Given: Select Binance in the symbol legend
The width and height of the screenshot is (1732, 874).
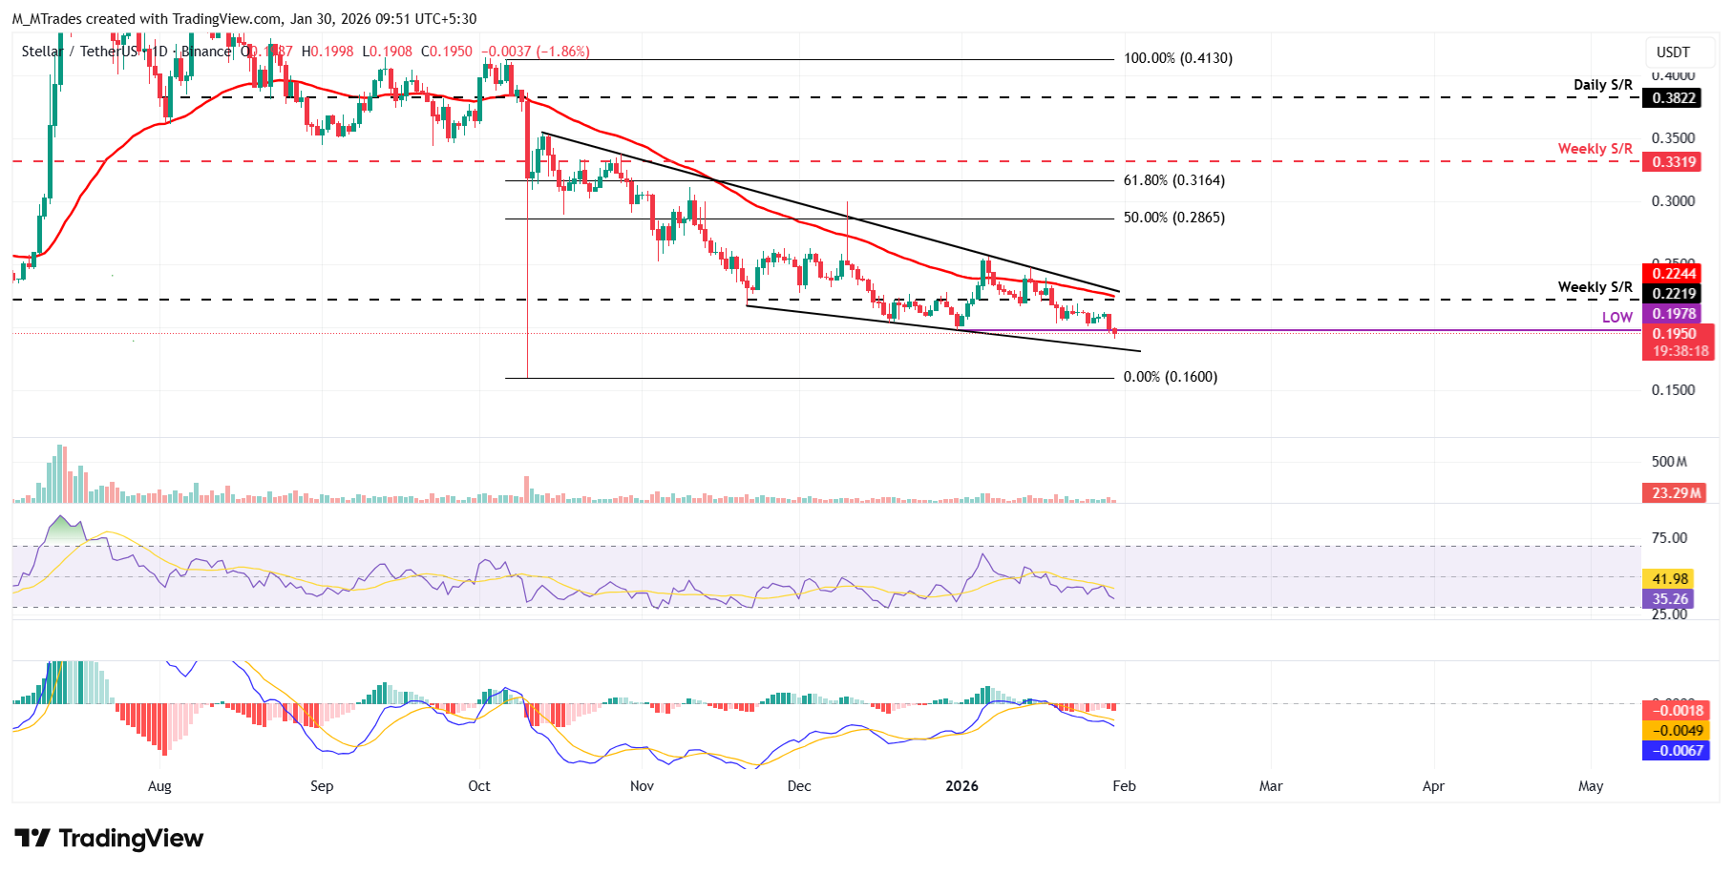Looking at the screenshot, I should pos(204,52).
